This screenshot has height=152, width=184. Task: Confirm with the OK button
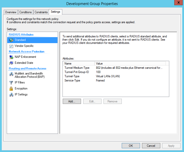tap(131, 146)
